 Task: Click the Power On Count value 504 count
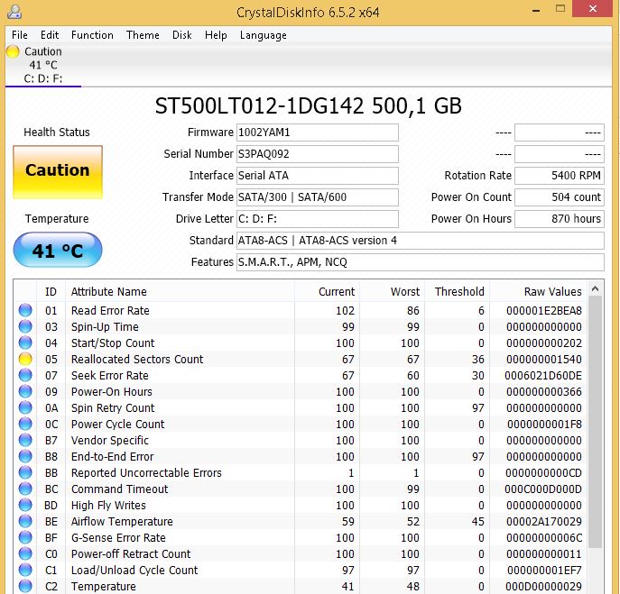tap(560, 197)
